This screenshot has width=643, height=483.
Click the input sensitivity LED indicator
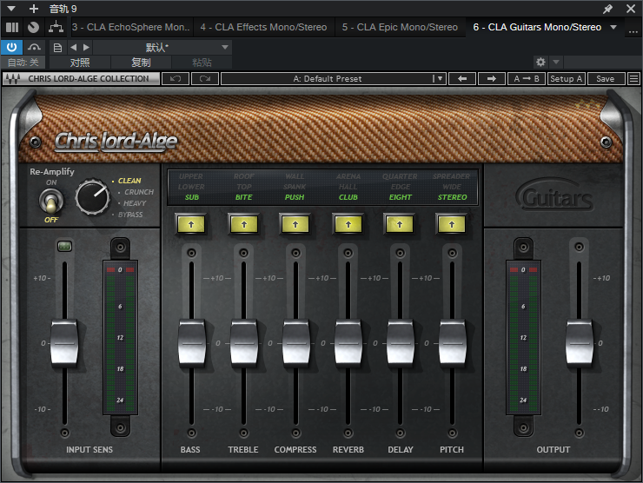(64, 246)
